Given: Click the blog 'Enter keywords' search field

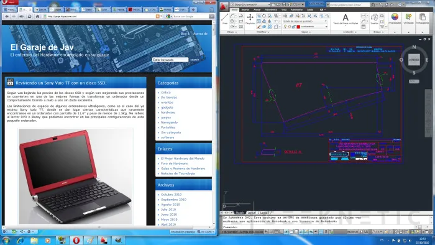Looking at the screenshot, I should click(170, 60).
